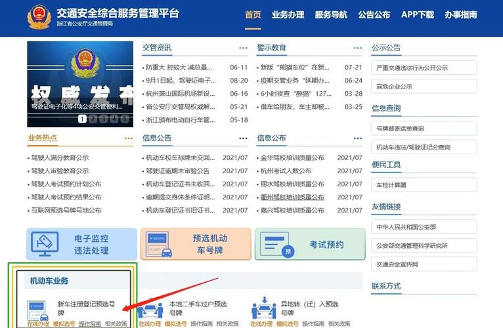Click the 预选机动车号牌 plate icon
The height and width of the screenshot is (328, 503).
pyautogui.click(x=158, y=244)
